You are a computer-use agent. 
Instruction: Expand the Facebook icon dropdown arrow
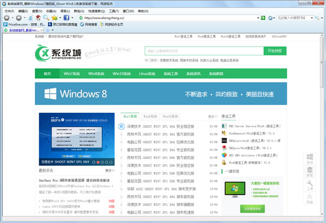point(72,18)
